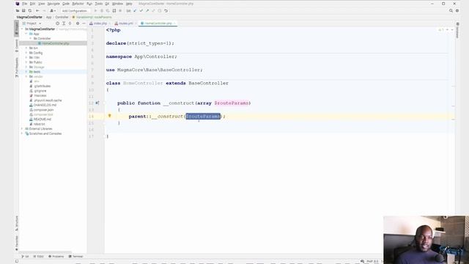The width and height of the screenshot is (469, 264).
Task: Click the Expand All icon in Project panel
Action: point(64,23)
